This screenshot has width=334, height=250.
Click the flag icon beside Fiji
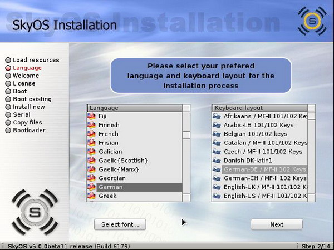91,116
